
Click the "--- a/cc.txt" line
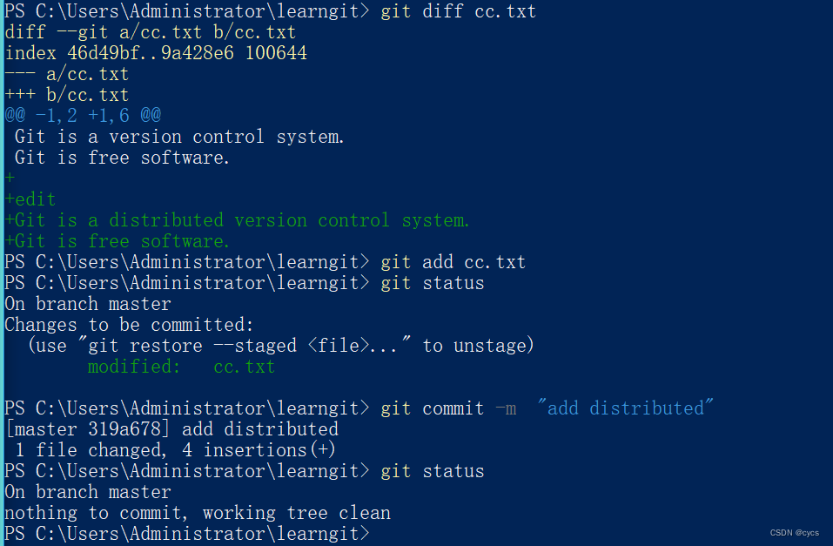pos(66,74)
